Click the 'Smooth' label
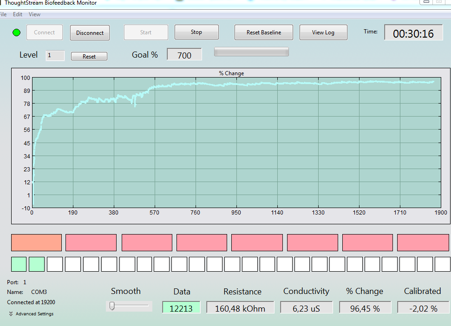The width and height of the screenshot is (451, 326). coord(126,291)
